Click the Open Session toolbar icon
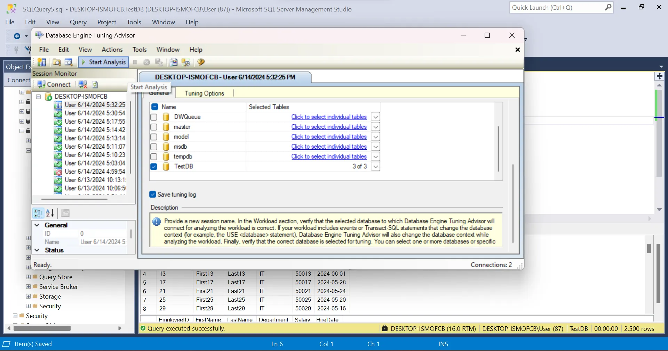This screenshot has height=351, width=668. pos(69,62)
